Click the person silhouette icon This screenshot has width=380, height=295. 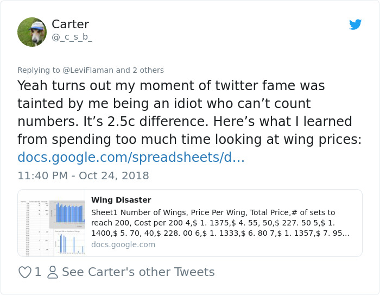coord(53,272)
